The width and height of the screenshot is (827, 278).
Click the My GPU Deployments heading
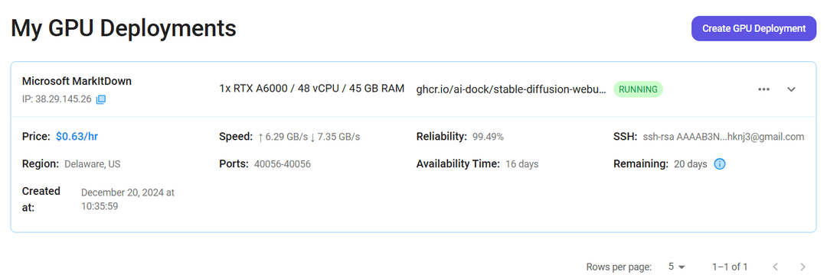(123, 28)
